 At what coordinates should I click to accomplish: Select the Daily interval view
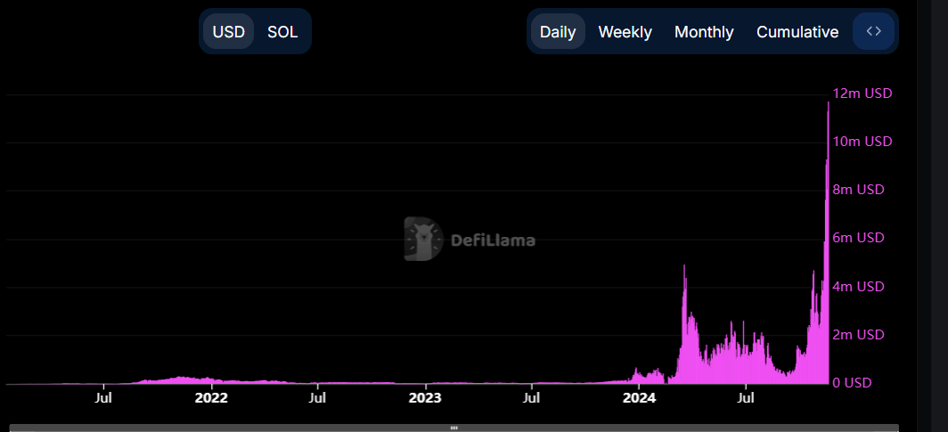(558, 32)
